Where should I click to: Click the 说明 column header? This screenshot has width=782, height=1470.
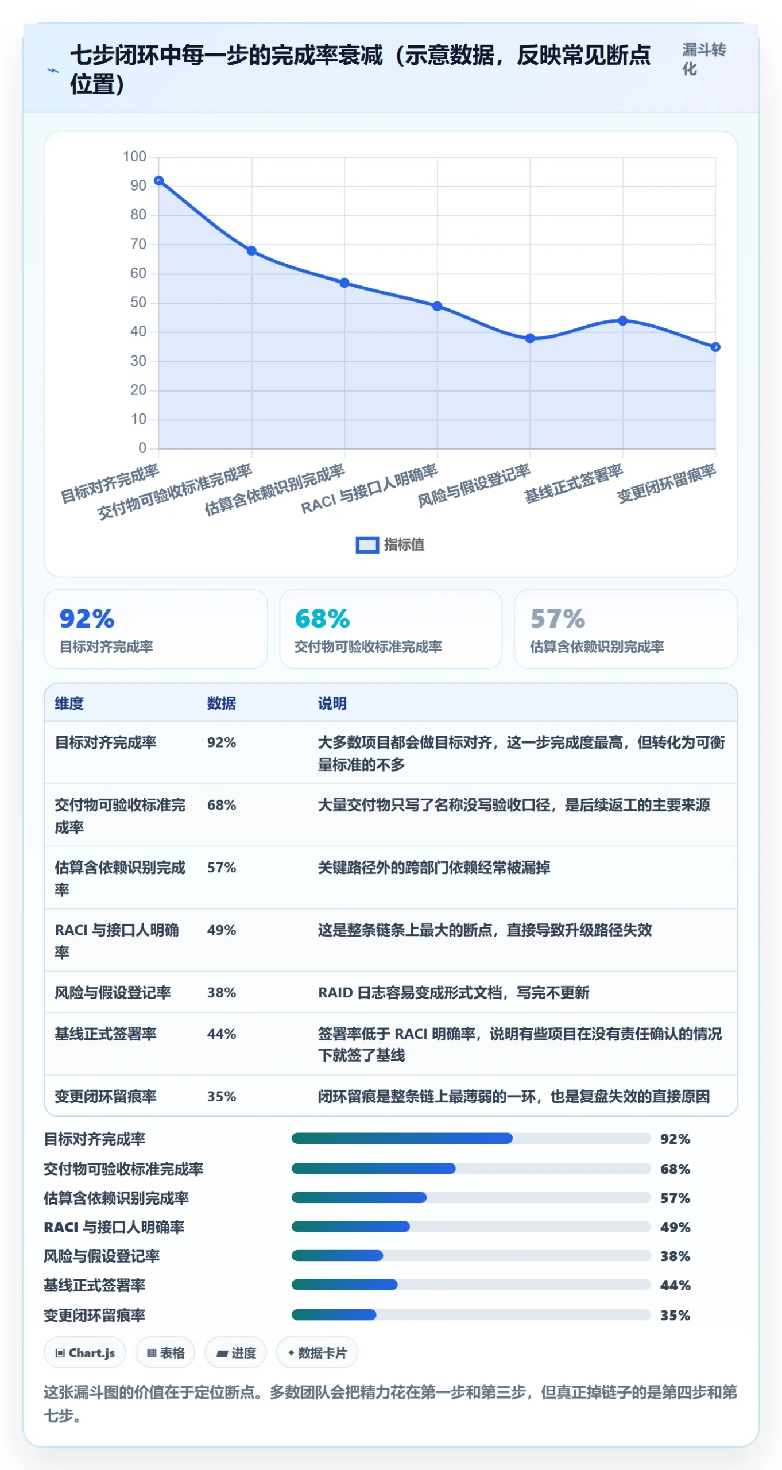pyautogui.click(x=332, y=703)
